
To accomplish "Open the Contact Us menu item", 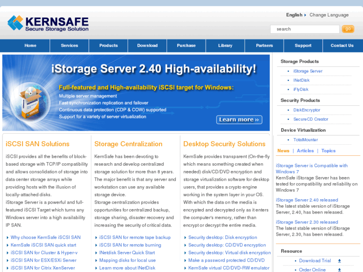I will coord(342,45).
